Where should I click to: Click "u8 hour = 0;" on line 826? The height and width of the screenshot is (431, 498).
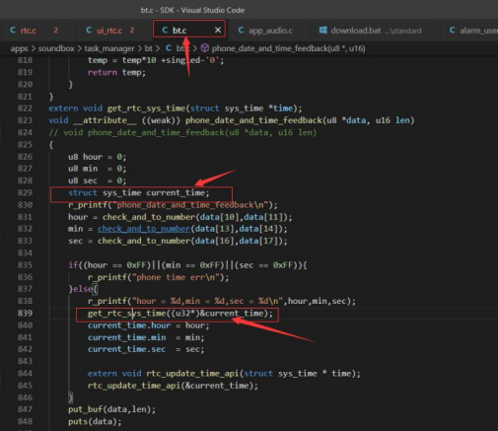[98, 157]
